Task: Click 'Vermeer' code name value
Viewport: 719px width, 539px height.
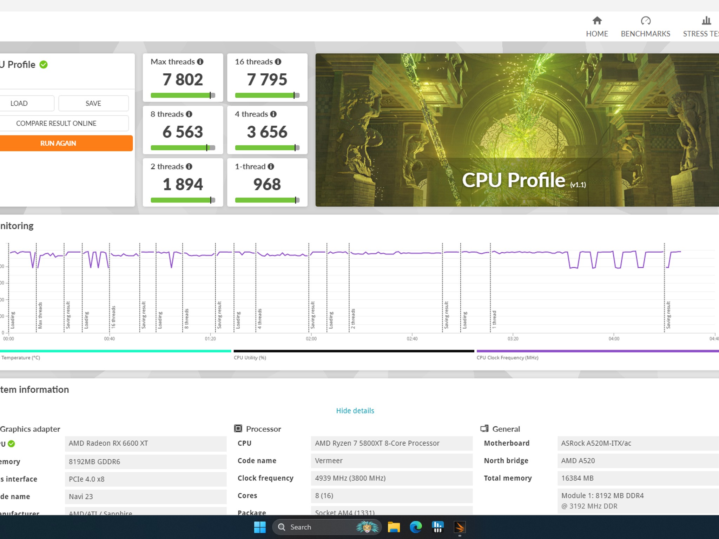Action: 392,461
